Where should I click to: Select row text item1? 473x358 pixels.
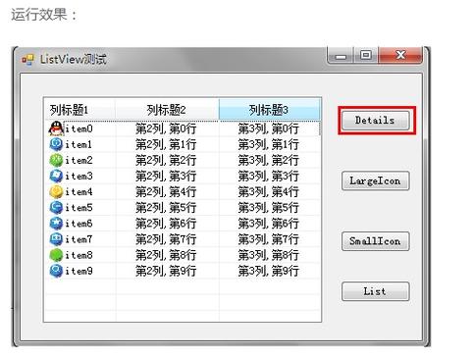[x=79, y=144]
